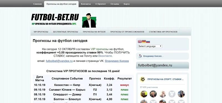
Task: Open the Контакты tab
Action: coord(86,4)
